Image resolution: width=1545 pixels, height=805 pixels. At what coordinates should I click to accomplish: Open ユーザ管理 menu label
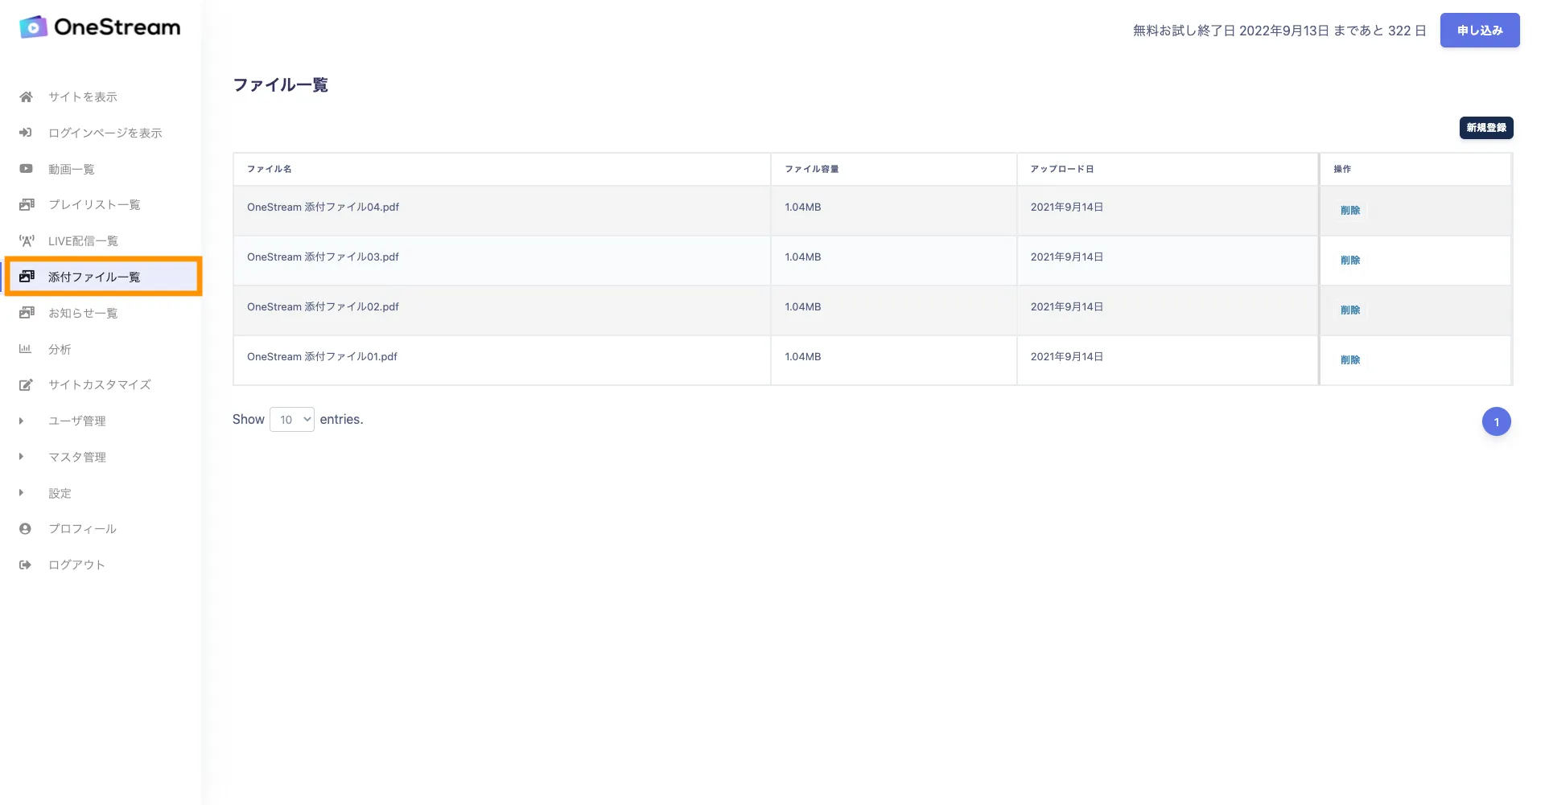pyautogui.click(x=77, y=421)
